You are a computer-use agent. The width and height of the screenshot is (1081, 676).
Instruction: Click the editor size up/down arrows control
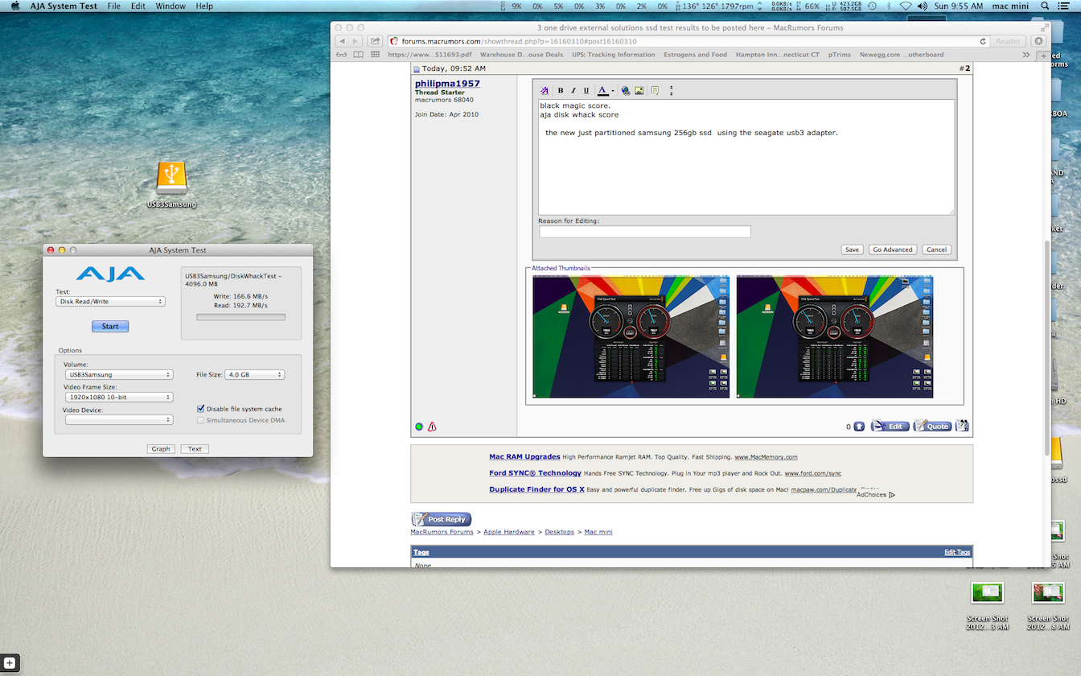point(672,91)
